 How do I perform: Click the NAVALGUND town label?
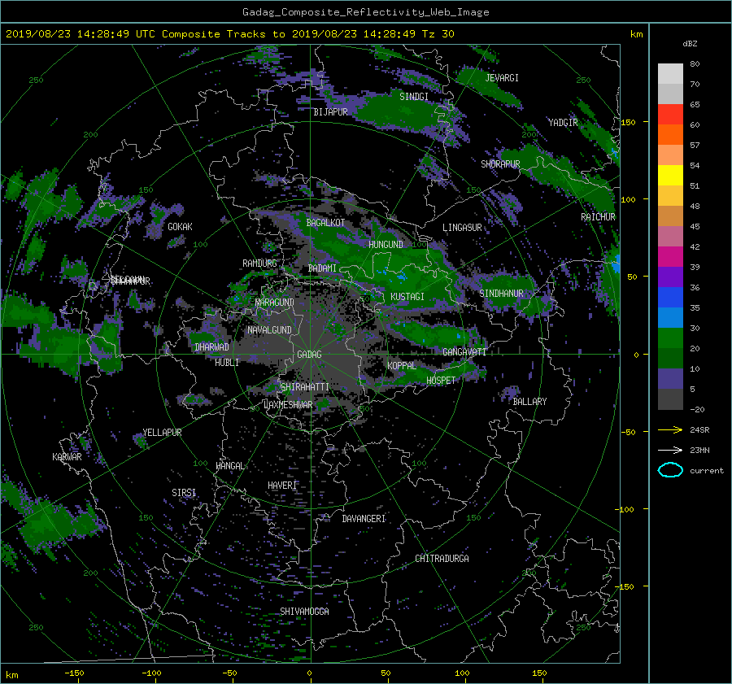[269, 330]
